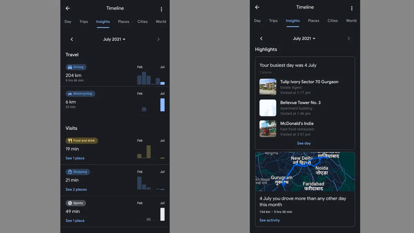Switch to Day tab on left screen
The width and height of the screenshot is (414, 233).
pos(68,22)
